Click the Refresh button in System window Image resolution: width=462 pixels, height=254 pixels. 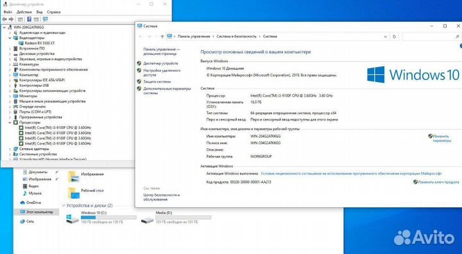point(394,37)
